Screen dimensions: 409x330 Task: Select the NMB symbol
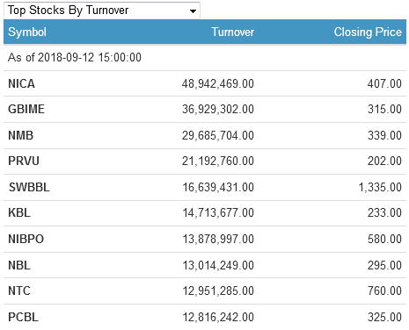coord(21,135)
